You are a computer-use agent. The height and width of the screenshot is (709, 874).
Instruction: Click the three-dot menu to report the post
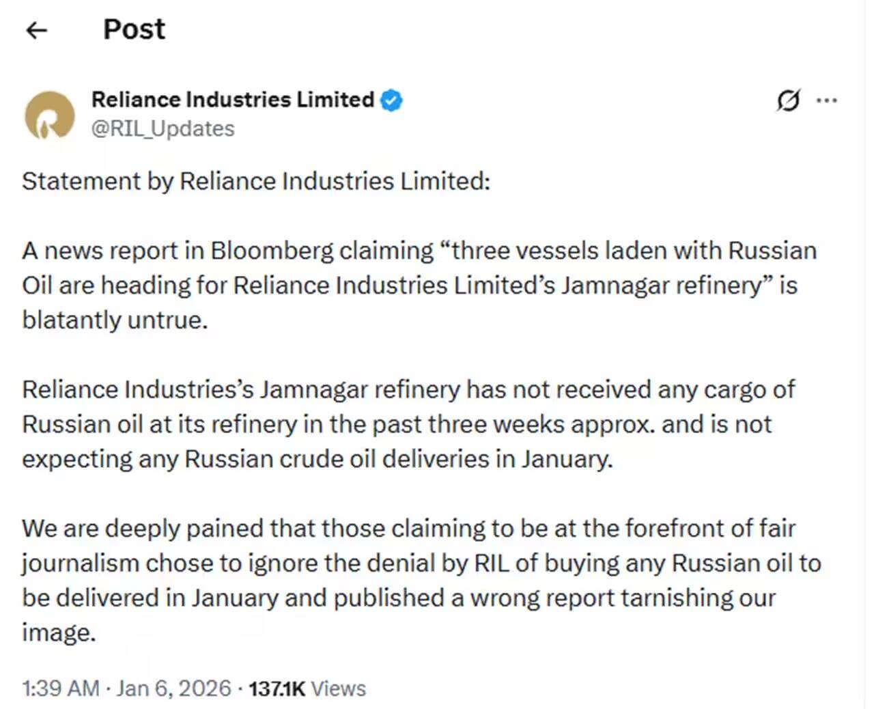[x=828, y=100]
